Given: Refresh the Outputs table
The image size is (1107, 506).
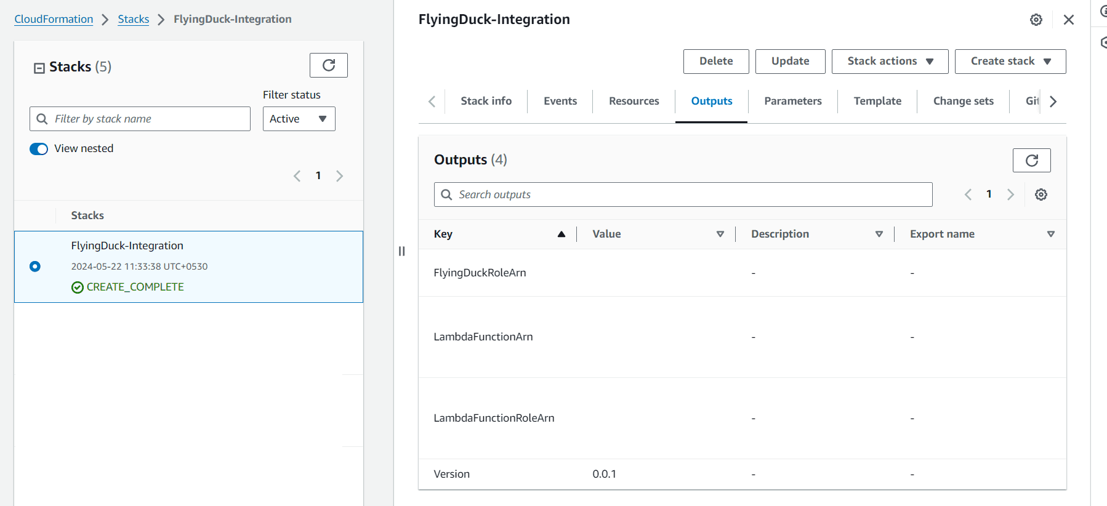Looking at the screenshot, I should click(x=1031, y=161).
